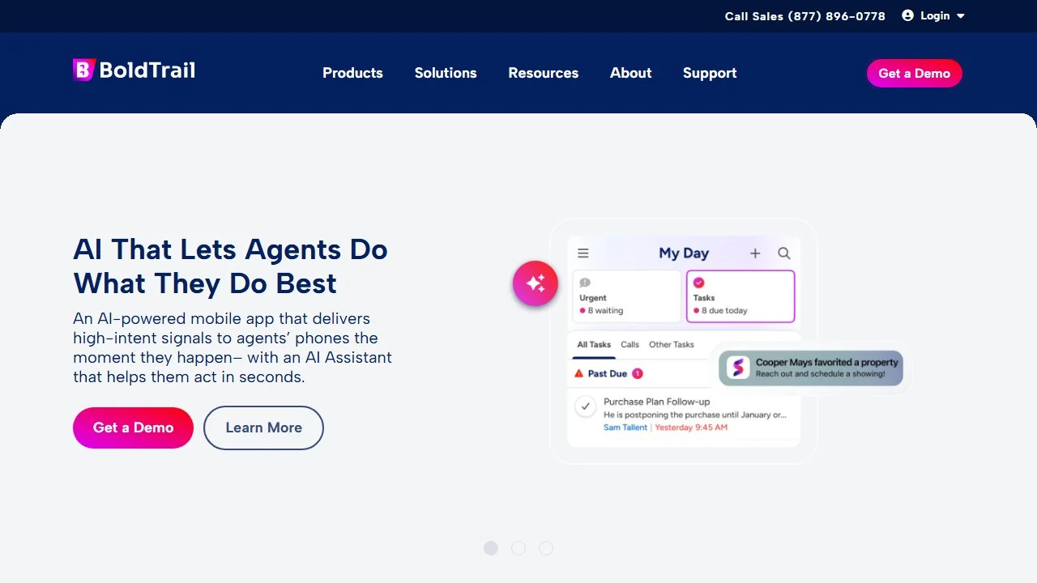Click the Purchase Plan Follow-up title
The height and width of the screenshot is (583, 1037).
click(656, 402)
